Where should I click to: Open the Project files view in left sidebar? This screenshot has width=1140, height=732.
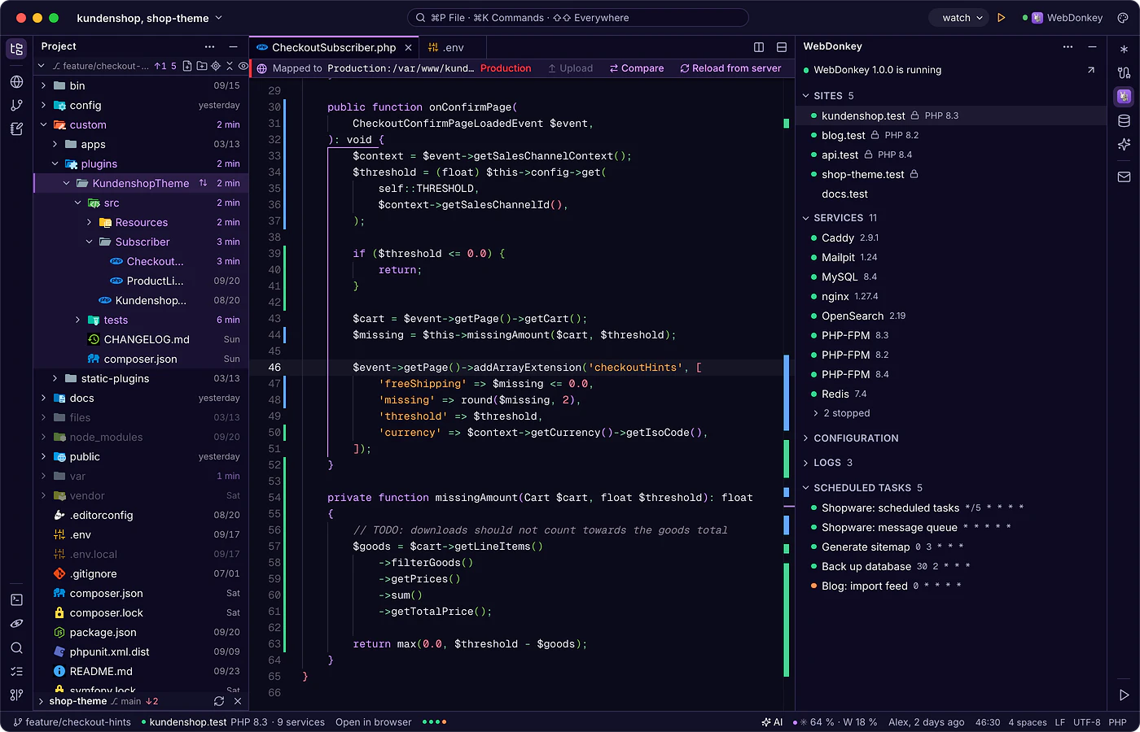[x=16, y=49]
